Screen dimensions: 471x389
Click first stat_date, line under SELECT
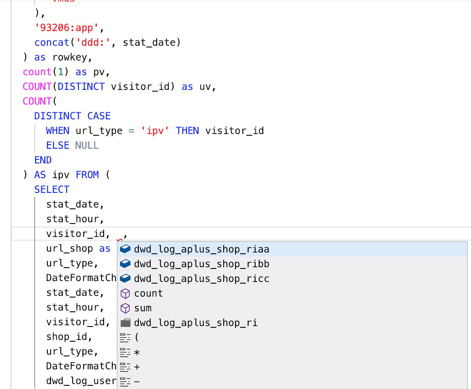(75, 204)
